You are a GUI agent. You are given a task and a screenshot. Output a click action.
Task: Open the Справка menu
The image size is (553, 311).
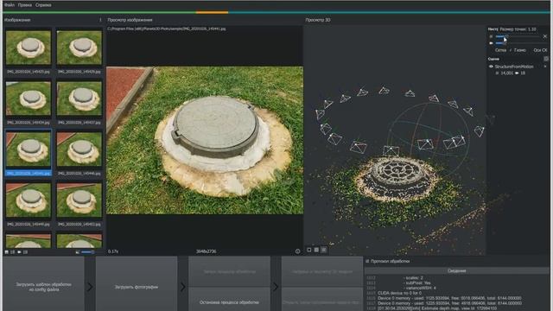pos(43,5)
